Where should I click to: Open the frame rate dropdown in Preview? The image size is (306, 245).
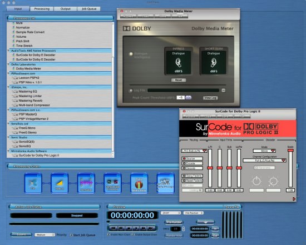(171, 213)
